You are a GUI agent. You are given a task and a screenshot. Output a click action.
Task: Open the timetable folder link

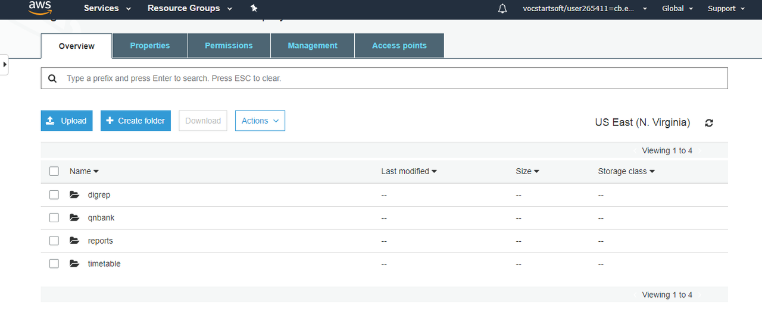[104, 263]
